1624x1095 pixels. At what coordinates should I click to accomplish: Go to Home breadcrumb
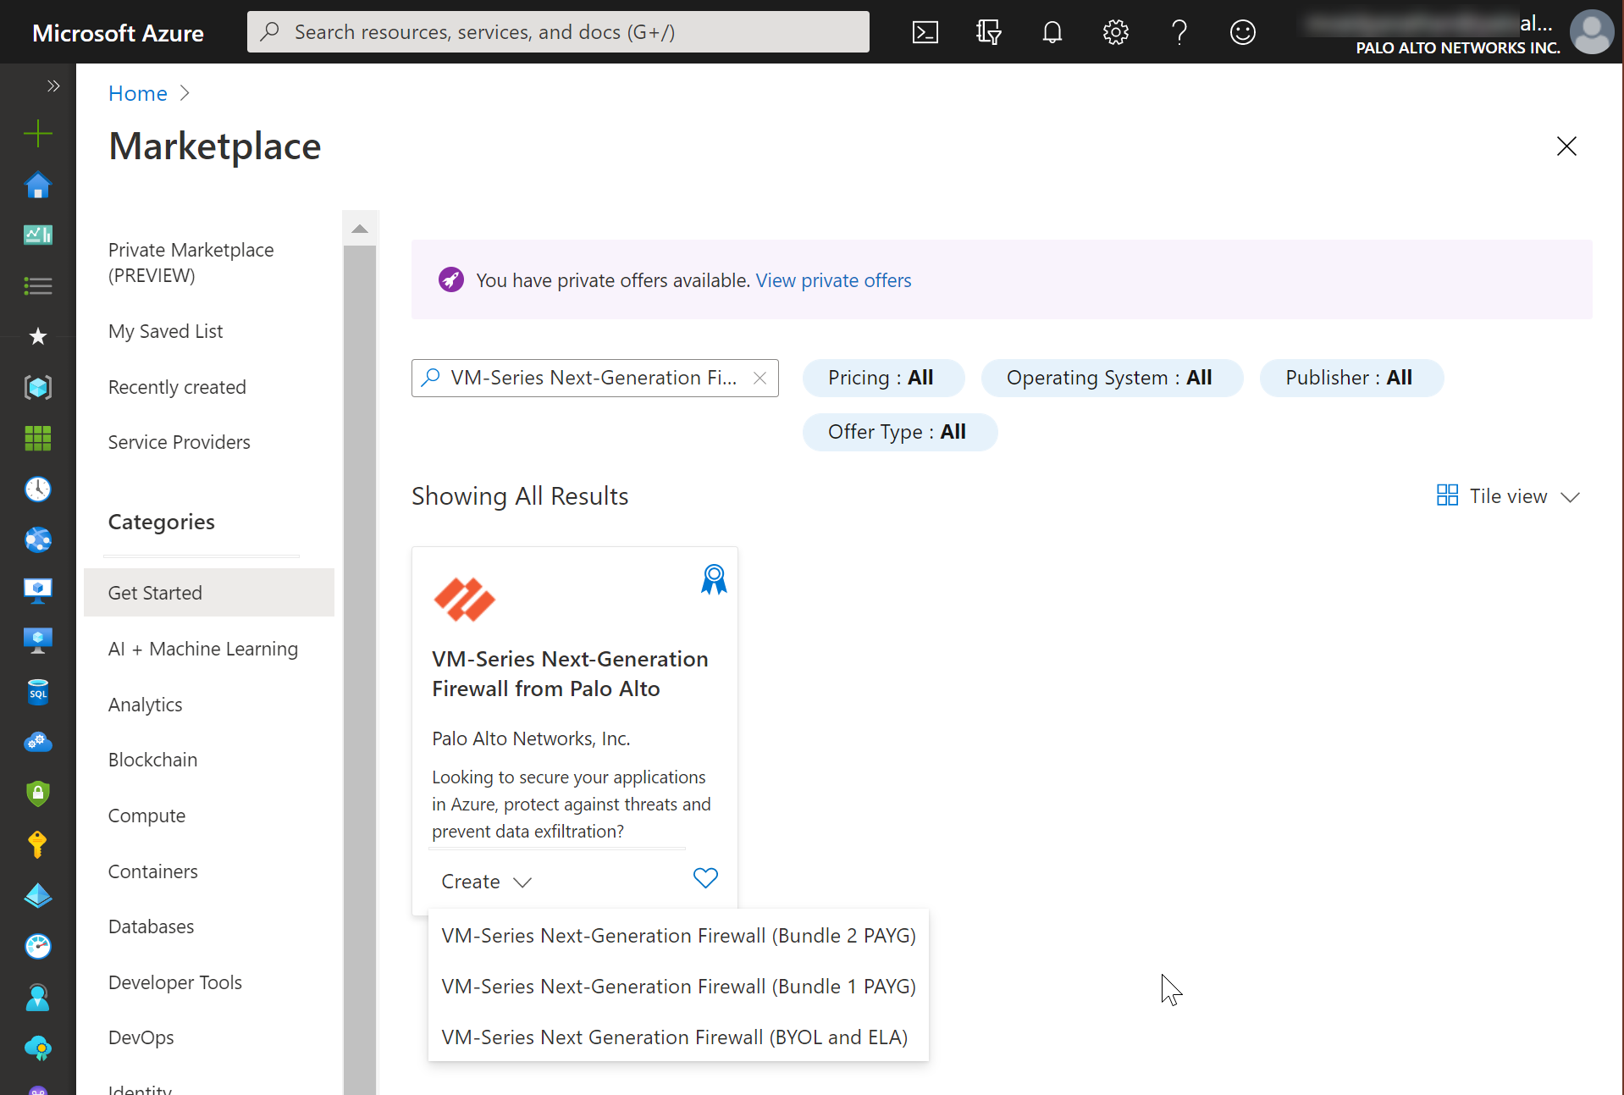[138, 93]
